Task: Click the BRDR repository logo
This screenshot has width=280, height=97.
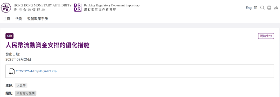Action: (78, 8)
